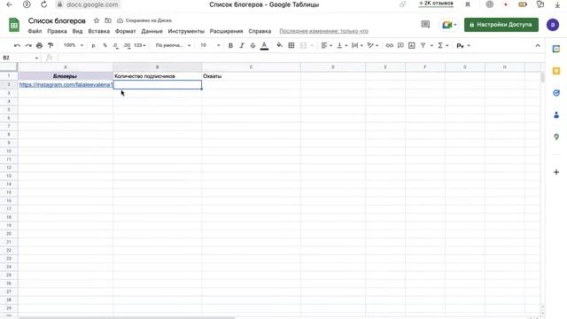Open the text color picker
567x319 pixels.
tap(264, 45)
